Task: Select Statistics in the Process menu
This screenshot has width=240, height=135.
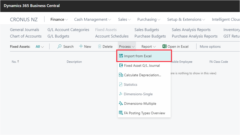Action: (x=144, y=84)
